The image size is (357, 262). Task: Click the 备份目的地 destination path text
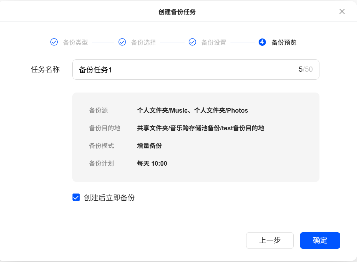point(201,128)
